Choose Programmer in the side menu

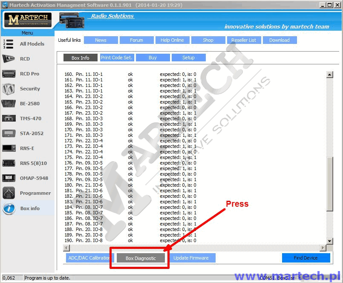[35, 193]
